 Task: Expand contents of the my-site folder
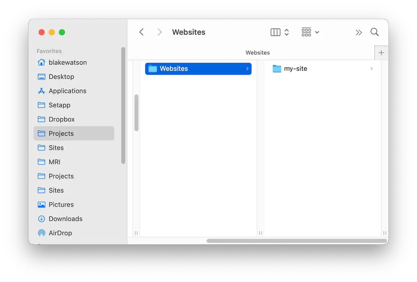pos(371,69)
